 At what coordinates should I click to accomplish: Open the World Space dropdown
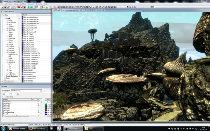[x=41, y=91]
